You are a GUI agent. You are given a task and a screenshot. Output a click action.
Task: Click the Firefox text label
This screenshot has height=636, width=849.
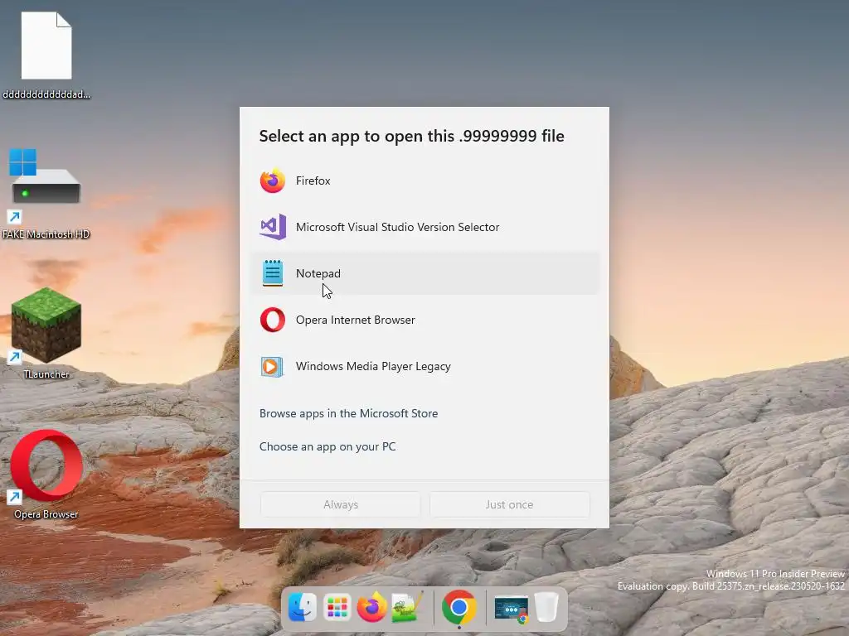(313, 181)
